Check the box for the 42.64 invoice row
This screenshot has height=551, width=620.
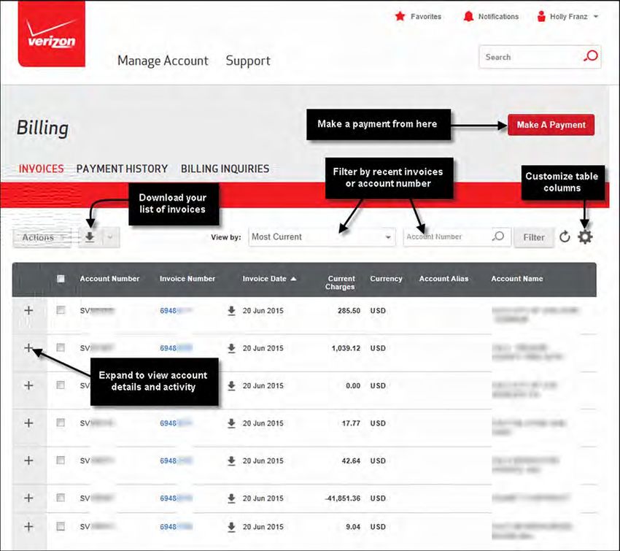[61, 461]
